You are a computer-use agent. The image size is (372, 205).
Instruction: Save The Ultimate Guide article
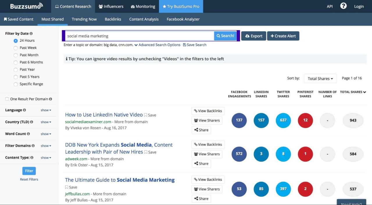(x=71, y=187)
